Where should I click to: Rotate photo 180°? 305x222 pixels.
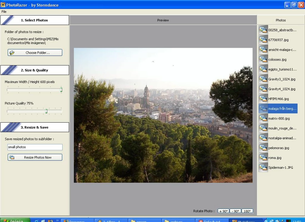(247, 211)
